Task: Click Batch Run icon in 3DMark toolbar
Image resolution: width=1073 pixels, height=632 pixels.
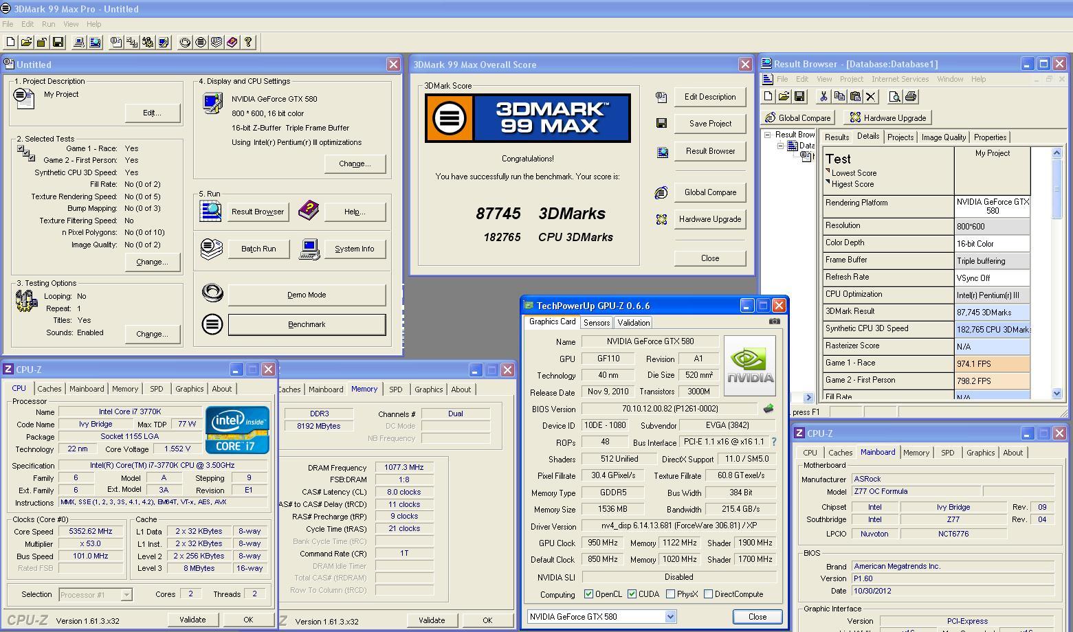Action: tap(217, 43)
